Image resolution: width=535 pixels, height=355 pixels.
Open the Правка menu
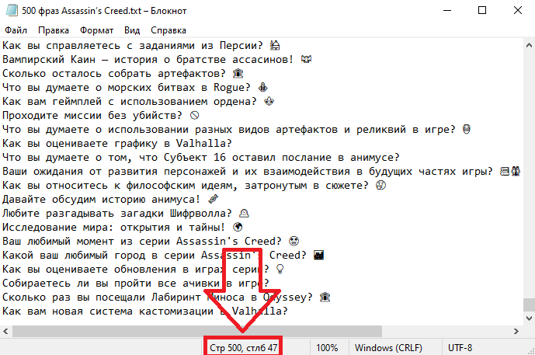click(53, 30)
